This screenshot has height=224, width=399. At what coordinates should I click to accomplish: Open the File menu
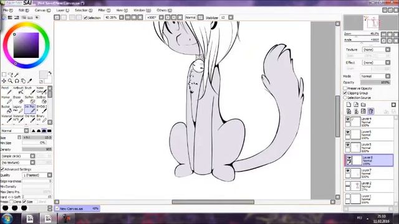(7, 11)
